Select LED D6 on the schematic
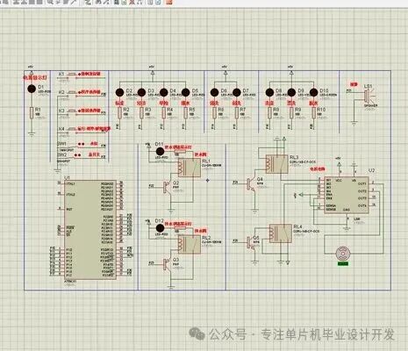This screenshot has width=408, height=351. (x=214, y=92)
